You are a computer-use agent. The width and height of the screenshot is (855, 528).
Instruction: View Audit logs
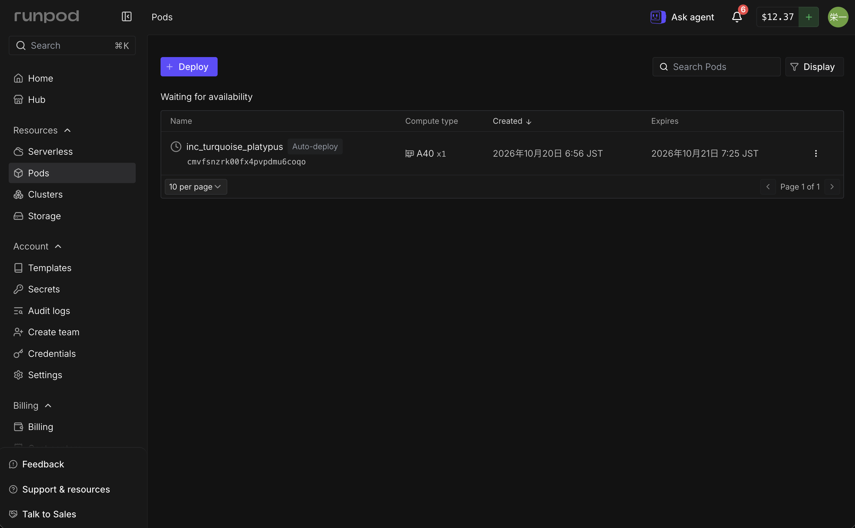[72, 311]
